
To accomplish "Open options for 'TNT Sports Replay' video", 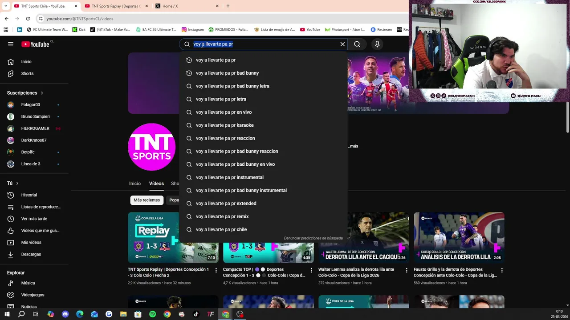I will (216, 270).
